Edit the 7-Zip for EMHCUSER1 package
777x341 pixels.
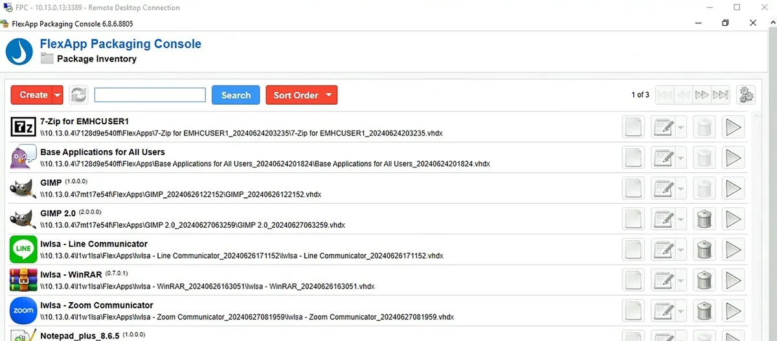click(663, 127)
